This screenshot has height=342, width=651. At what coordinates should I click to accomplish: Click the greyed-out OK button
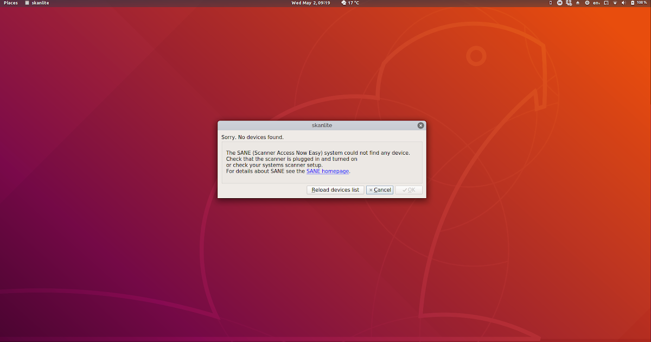point(409,190)
